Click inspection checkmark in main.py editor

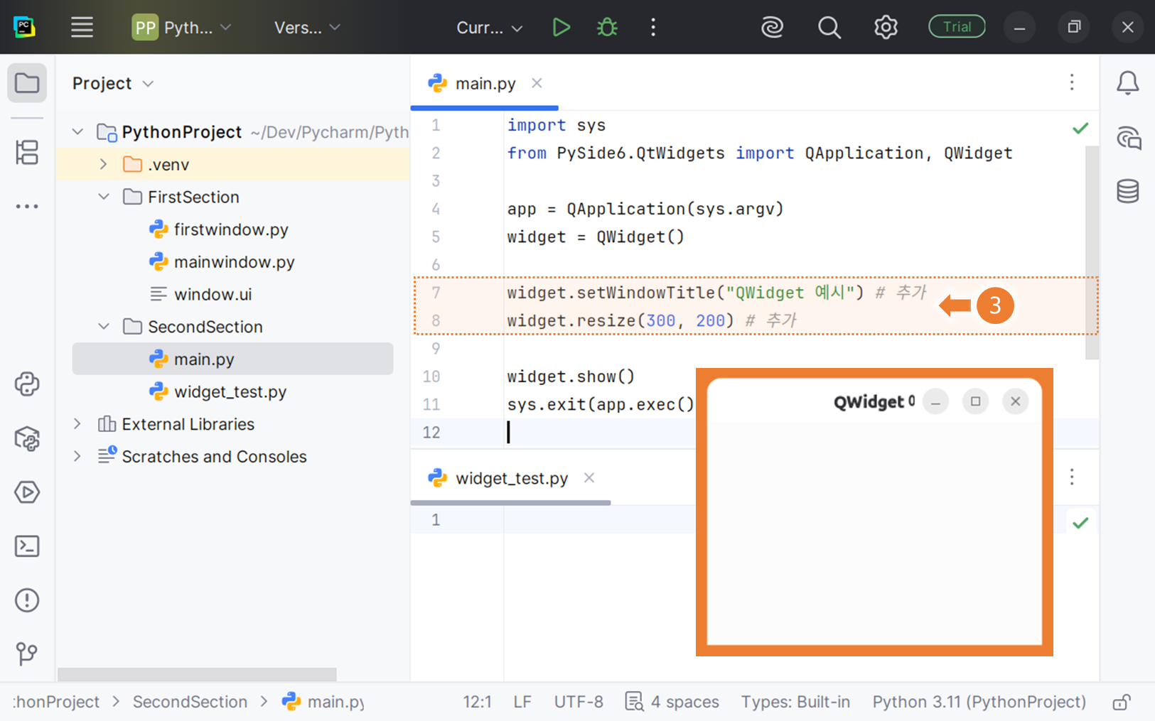tap(1080, 129)
